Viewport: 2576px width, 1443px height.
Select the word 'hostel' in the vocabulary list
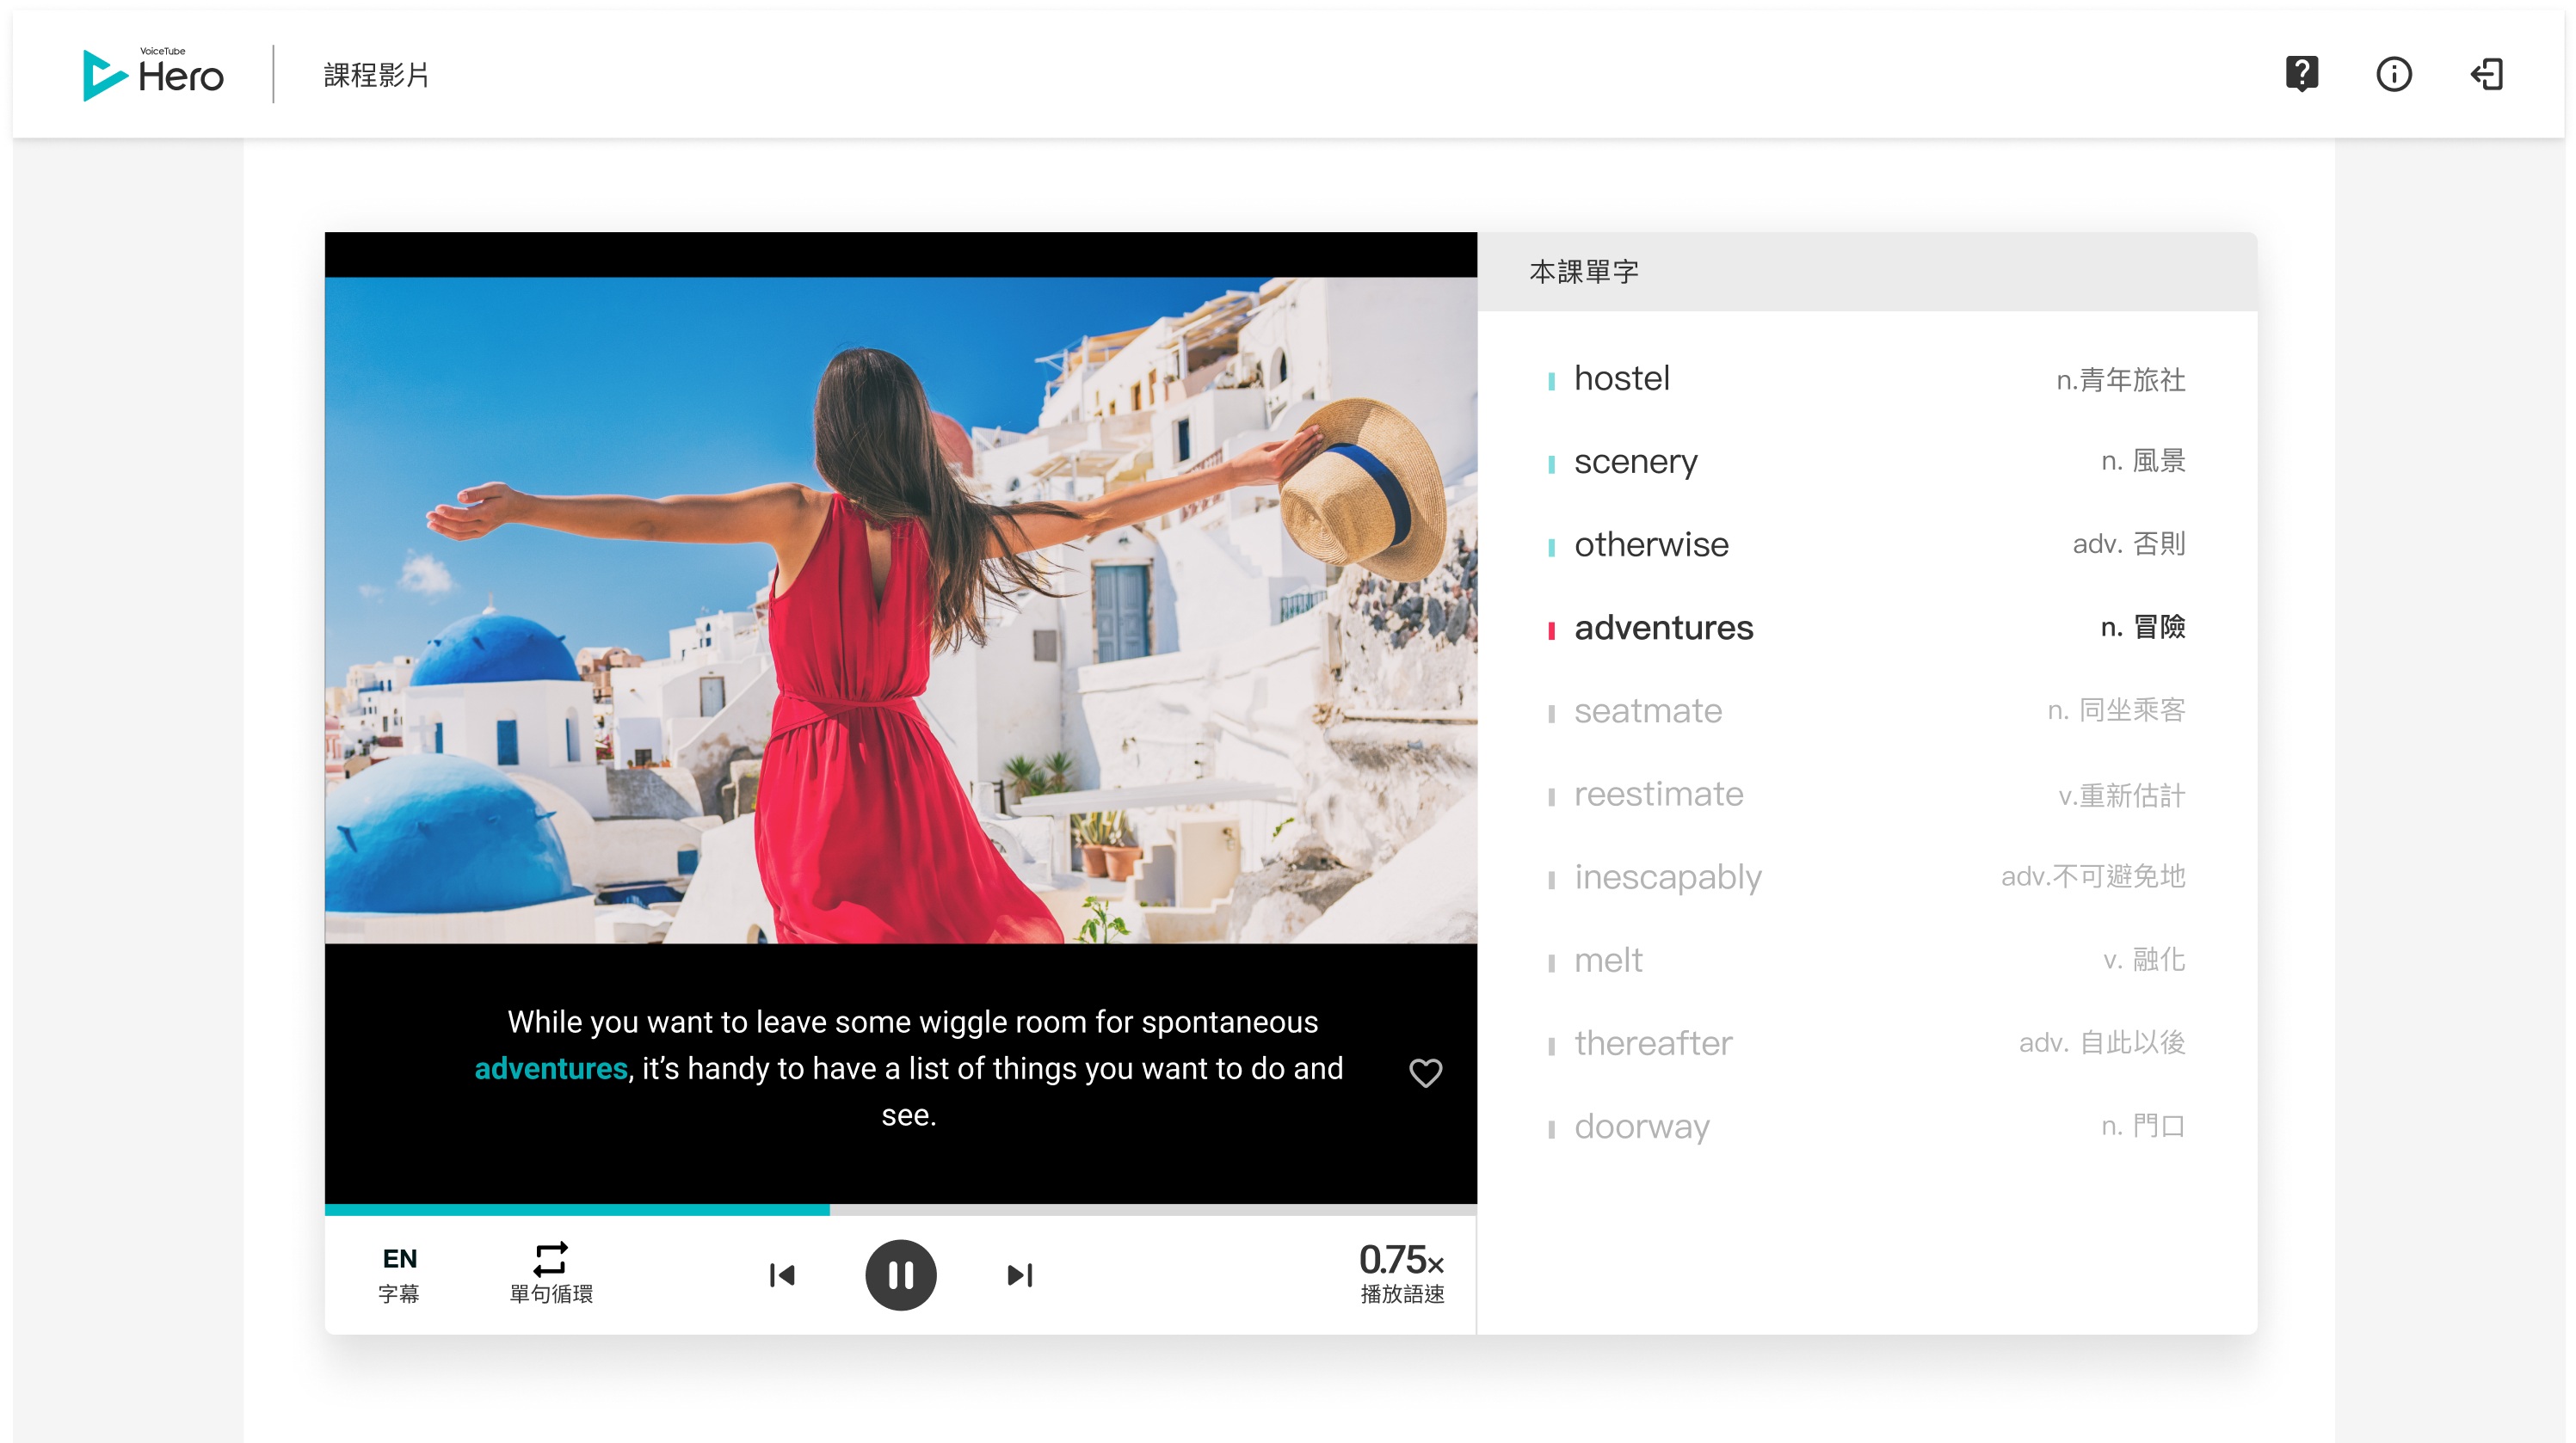(1621, 378)
